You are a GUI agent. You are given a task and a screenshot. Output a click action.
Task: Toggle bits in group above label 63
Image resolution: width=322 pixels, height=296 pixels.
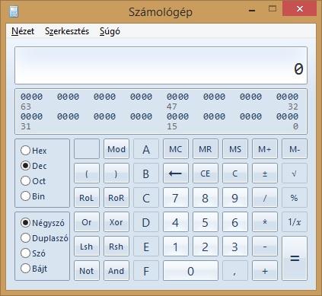click(x=32, y=97)
